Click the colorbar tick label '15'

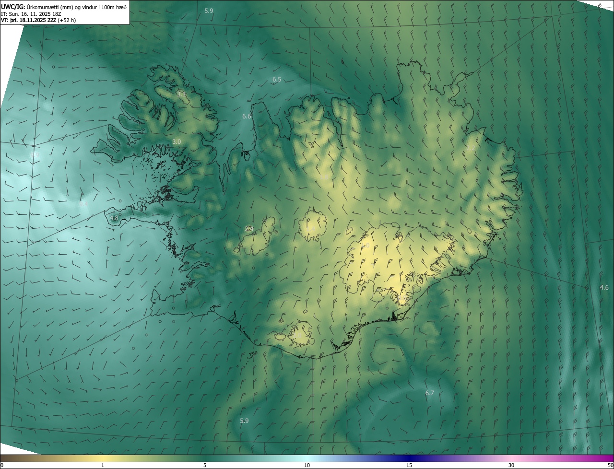(x=409, y=465)
